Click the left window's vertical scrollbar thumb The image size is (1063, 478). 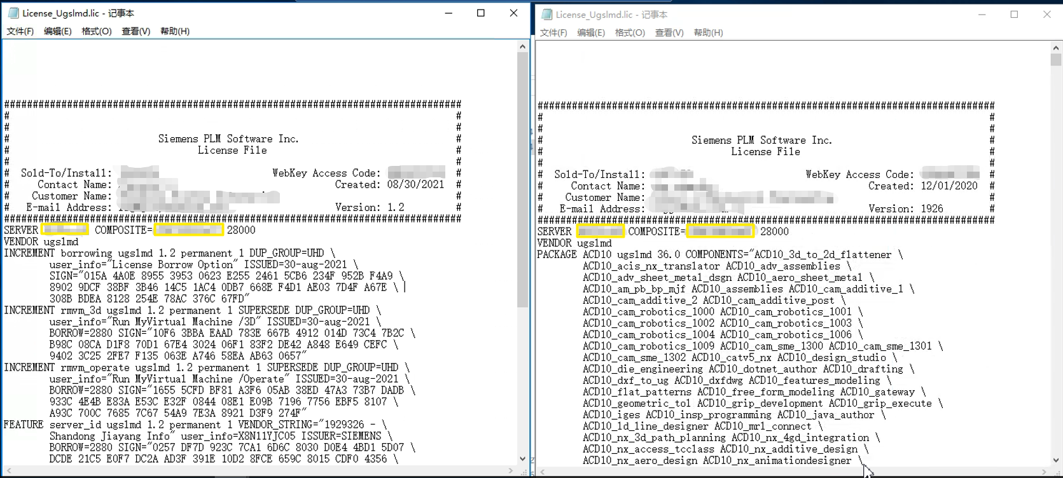pyautogui.click(x=523, y=180)
